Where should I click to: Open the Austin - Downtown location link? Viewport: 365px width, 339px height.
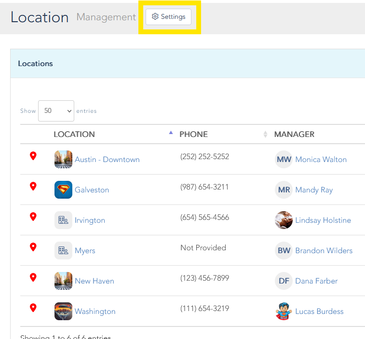pos(107,160)
